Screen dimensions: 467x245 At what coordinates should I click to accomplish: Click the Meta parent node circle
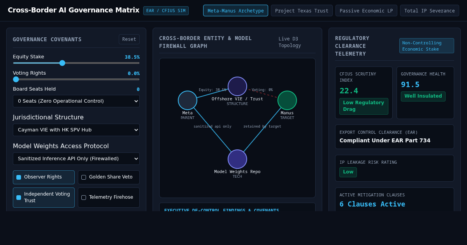coord(188,100)
